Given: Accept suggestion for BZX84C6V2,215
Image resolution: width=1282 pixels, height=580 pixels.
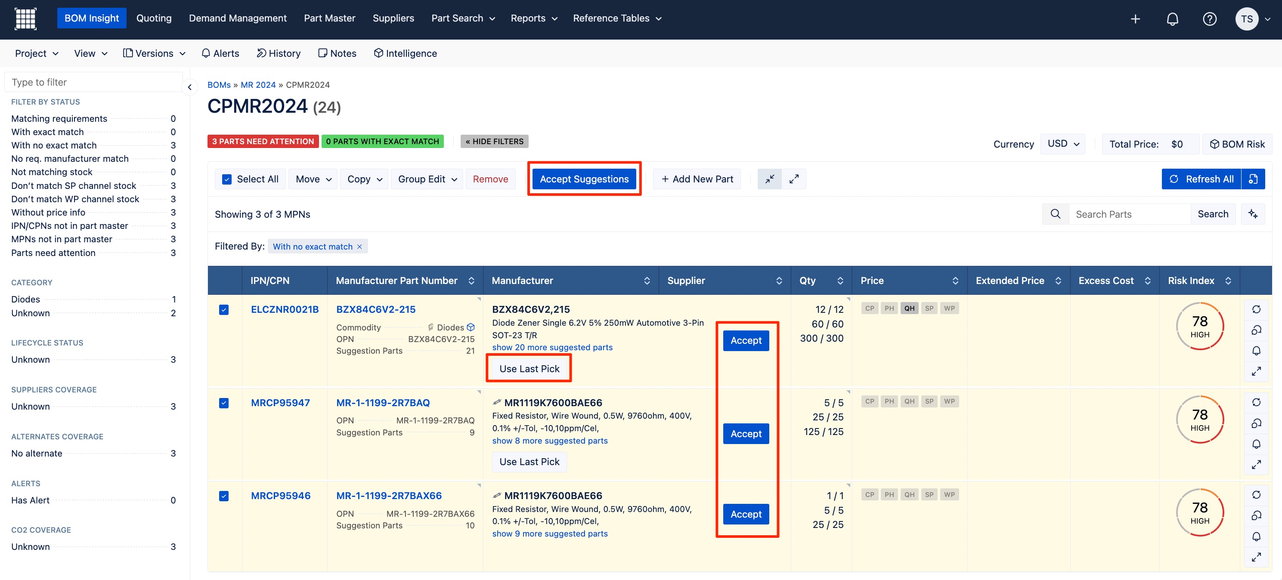Looking at the screenshot, I should [x=746, y=341].
